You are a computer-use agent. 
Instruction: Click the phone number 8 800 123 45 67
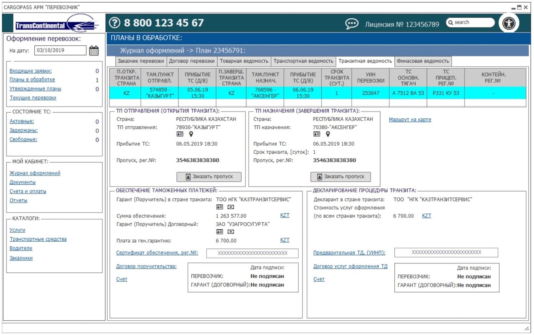(164, 23)
